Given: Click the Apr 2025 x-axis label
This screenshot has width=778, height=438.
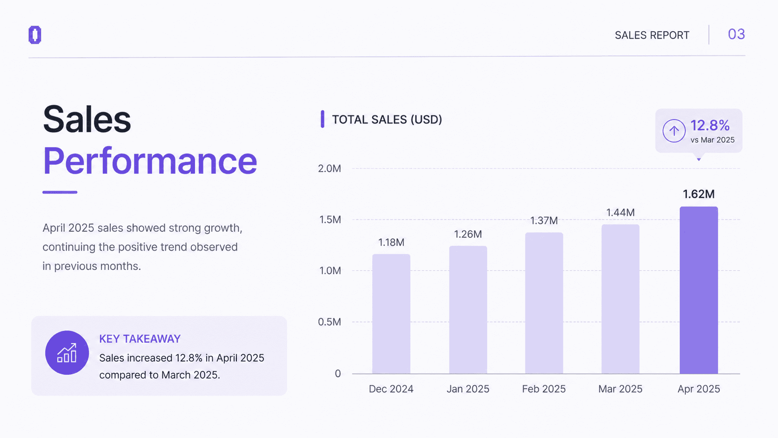Looking at the screenshot, I should coord(699,389).
